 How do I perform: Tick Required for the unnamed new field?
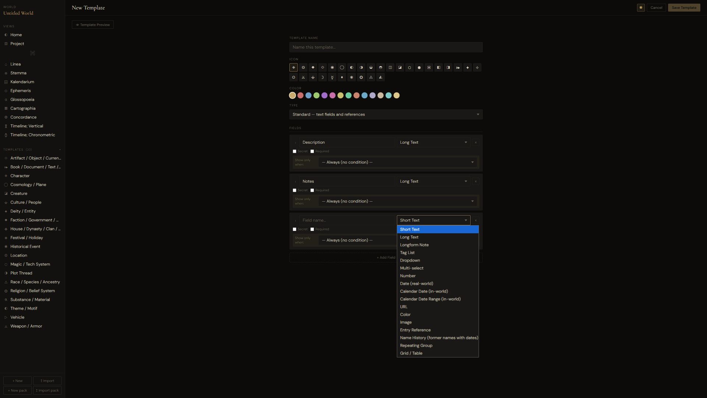pos(312,230)
